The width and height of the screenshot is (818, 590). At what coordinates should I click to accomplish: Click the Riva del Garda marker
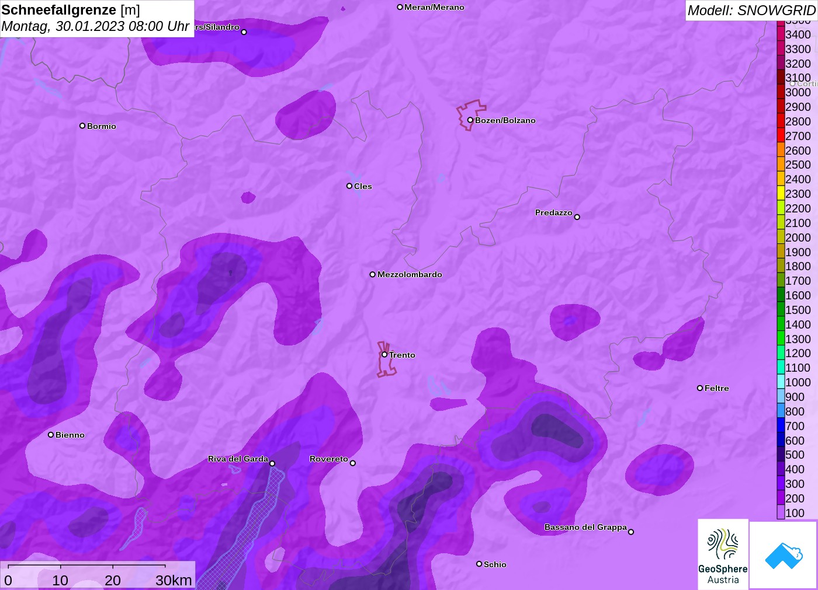tap(272, 463)
